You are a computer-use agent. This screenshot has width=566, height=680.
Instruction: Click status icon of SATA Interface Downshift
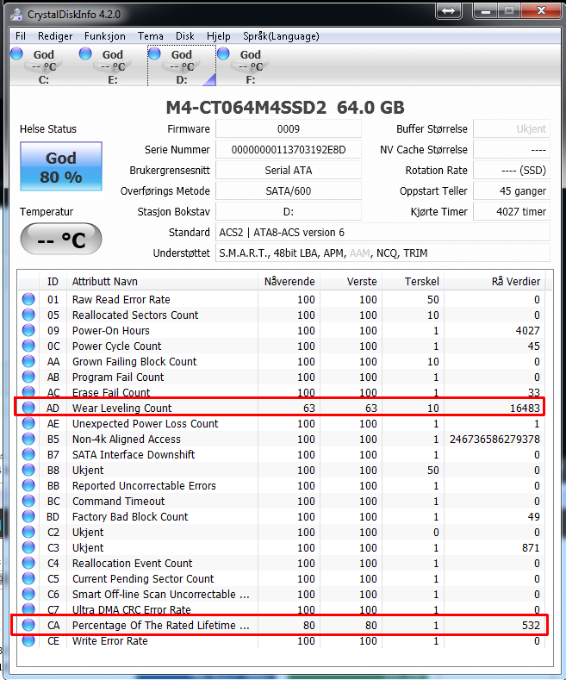(x=28, y=454)
